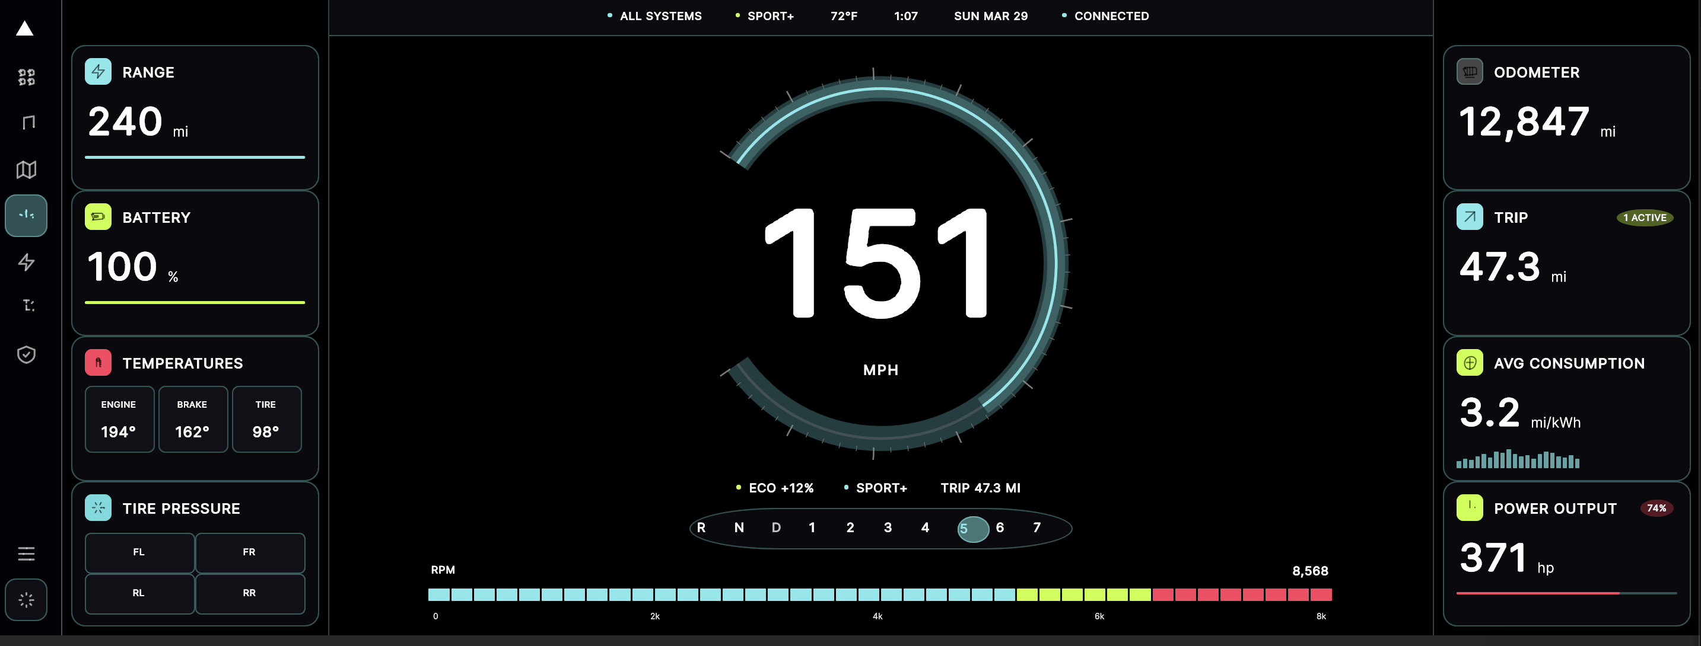Click the RR tire pressure cell
This screenshot has height=646, width=1701.
[250, 593]
